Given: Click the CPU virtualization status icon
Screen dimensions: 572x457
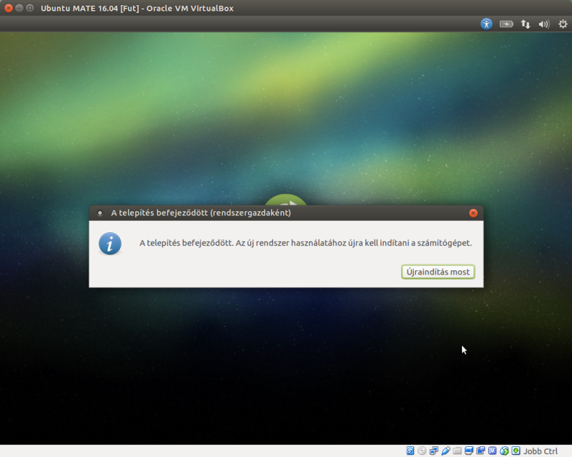Looking at the screenshot, I should pyautogui.click(x=492, y=451).
